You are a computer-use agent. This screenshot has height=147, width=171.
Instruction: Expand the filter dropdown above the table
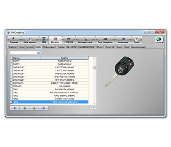[39, 53]
